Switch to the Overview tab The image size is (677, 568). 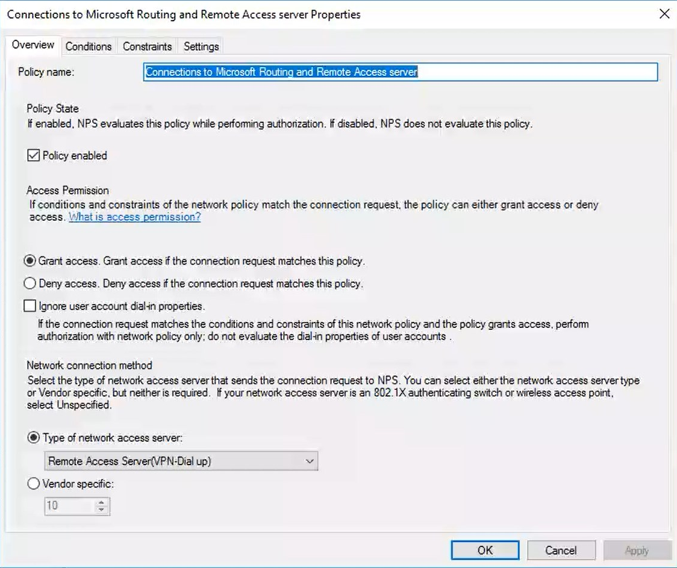point(33,45)
